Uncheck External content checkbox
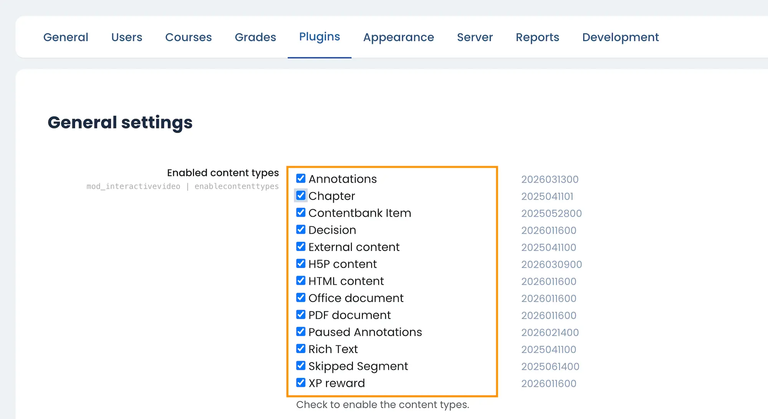This screenshot has width=768, height=419. (x=301, y=246)
